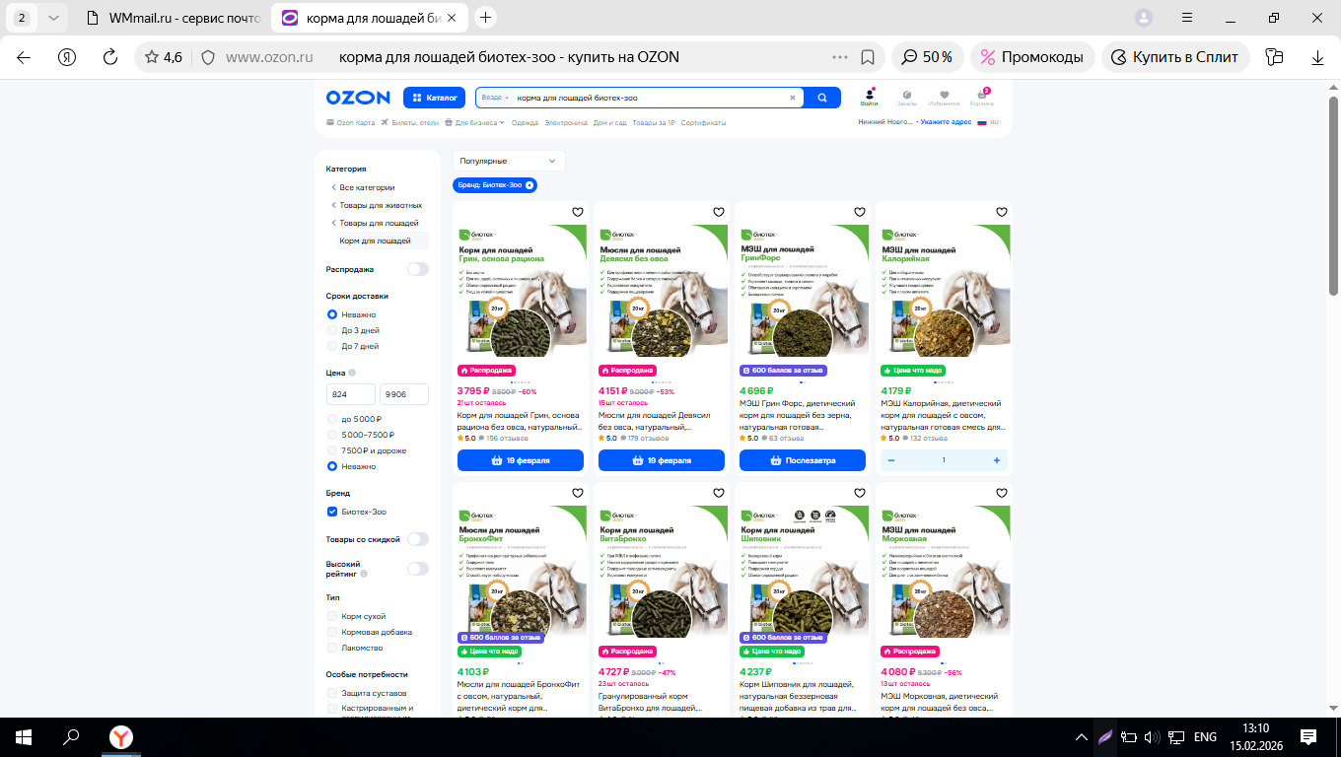The height and width of the screenshot is (757, 1341).
Task: Go back to Товары для лошадей category
Action: click(x=379, y=223)
